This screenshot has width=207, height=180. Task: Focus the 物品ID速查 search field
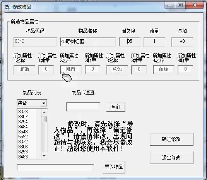pyautogui.click(x=83, y=107)
